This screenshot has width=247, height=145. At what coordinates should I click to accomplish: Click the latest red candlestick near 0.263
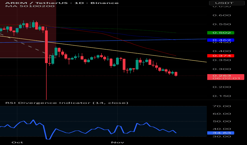pyautogui.click(x=176, y=74)
